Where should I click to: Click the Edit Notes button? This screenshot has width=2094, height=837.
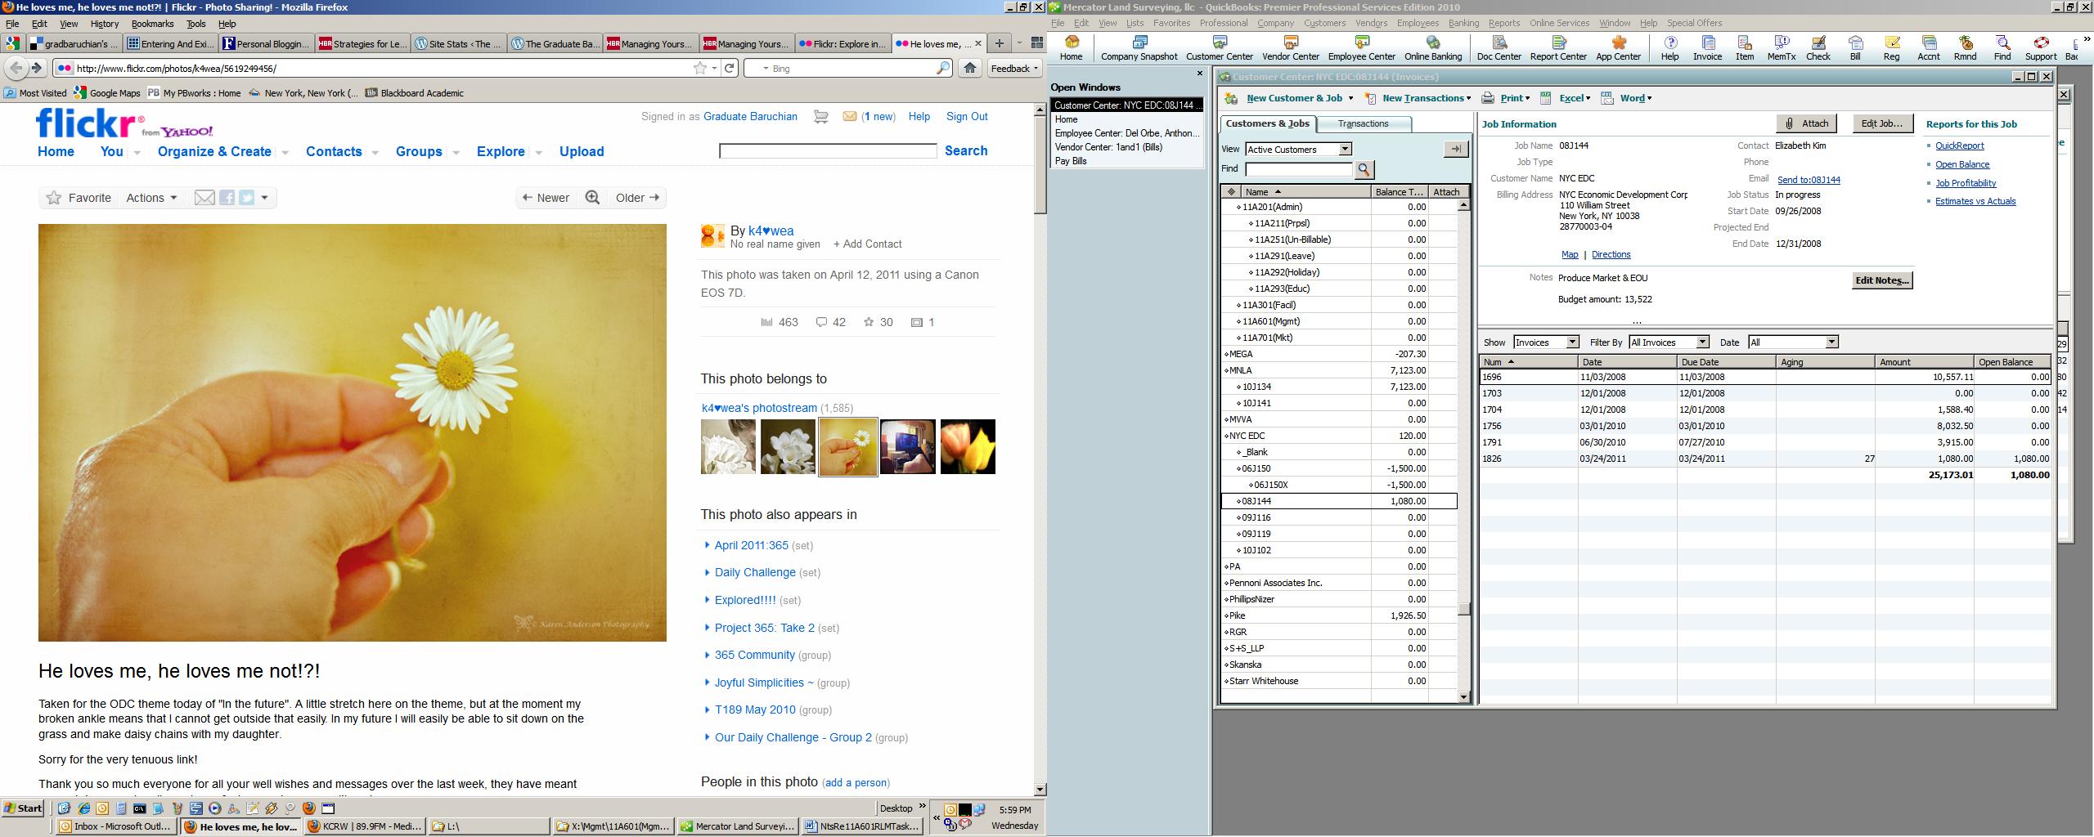pos(1881,280)
